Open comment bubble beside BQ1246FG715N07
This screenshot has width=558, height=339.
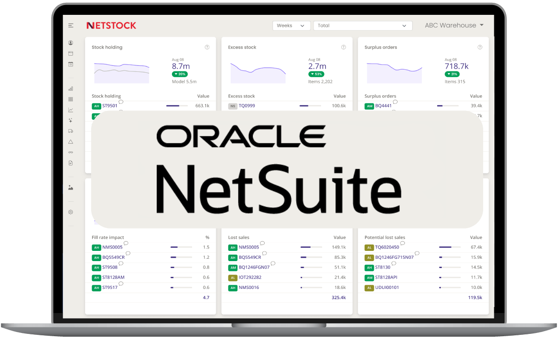pyautogui.click(x=417, y=254)
